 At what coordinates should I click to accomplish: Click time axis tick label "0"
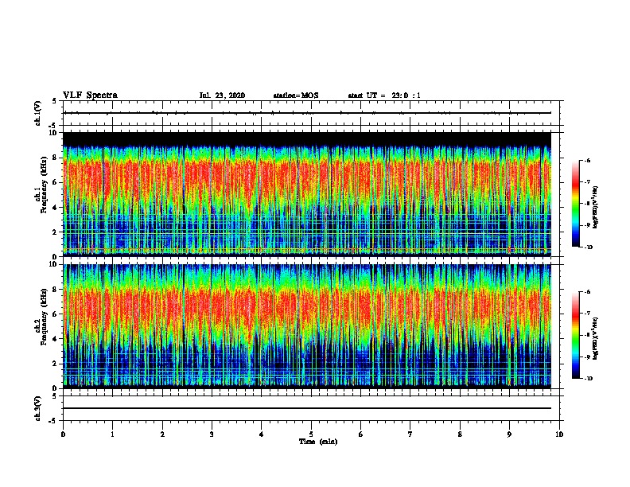point(63,434)
